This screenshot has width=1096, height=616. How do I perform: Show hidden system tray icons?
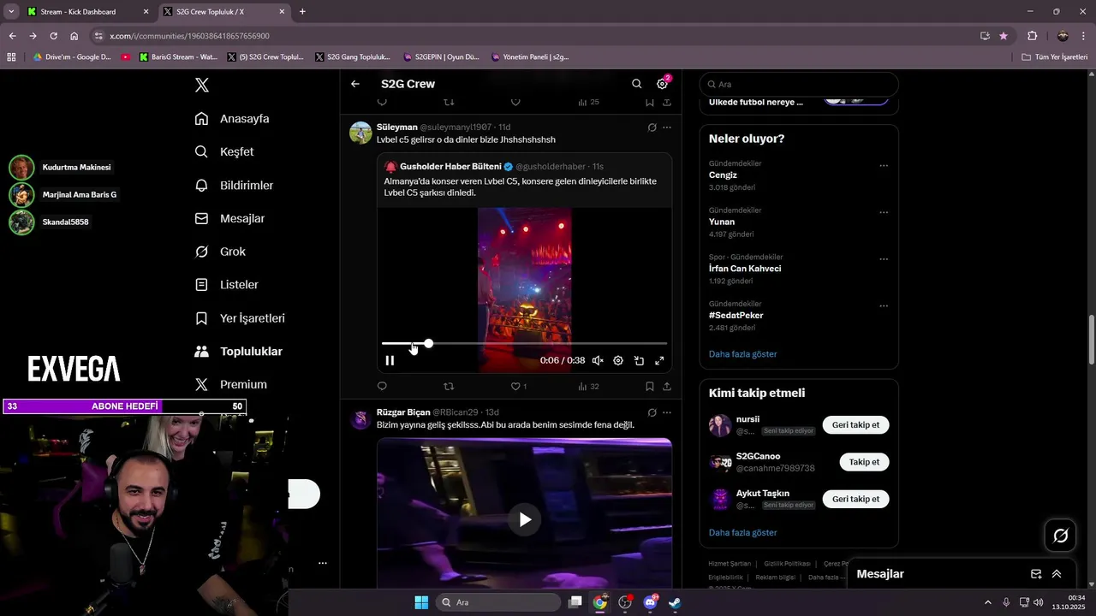(987, 602)
